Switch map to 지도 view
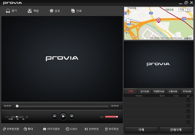195x135 pixels. pyautogui.click(x=182, y=9)
